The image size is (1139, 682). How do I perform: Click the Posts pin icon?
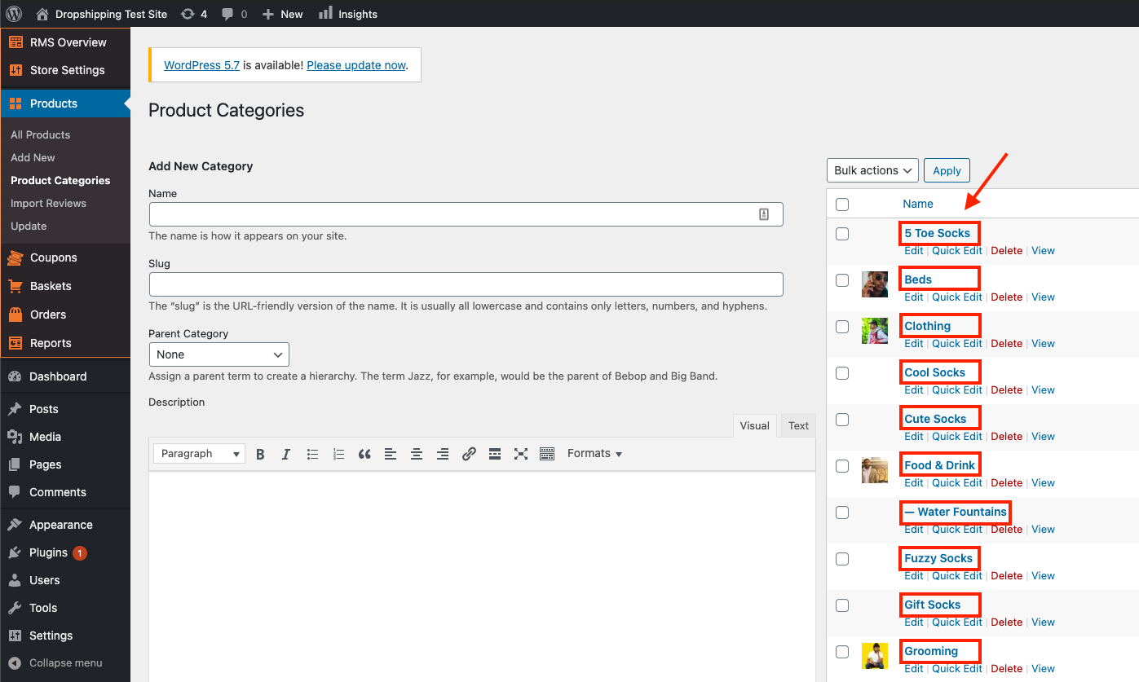coord(15,409)
